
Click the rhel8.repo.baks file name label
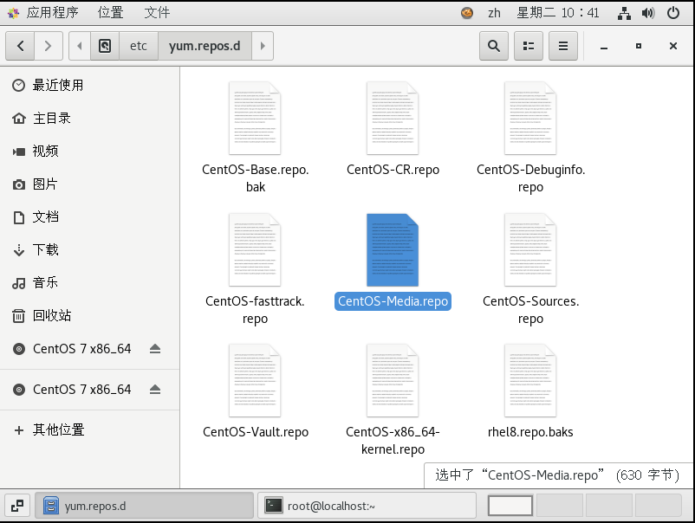pyautogui.click(x=530, y=432)
